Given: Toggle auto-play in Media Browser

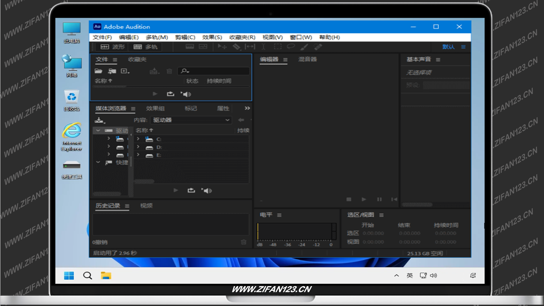Looking at the screenshot, I should [207, 190].
